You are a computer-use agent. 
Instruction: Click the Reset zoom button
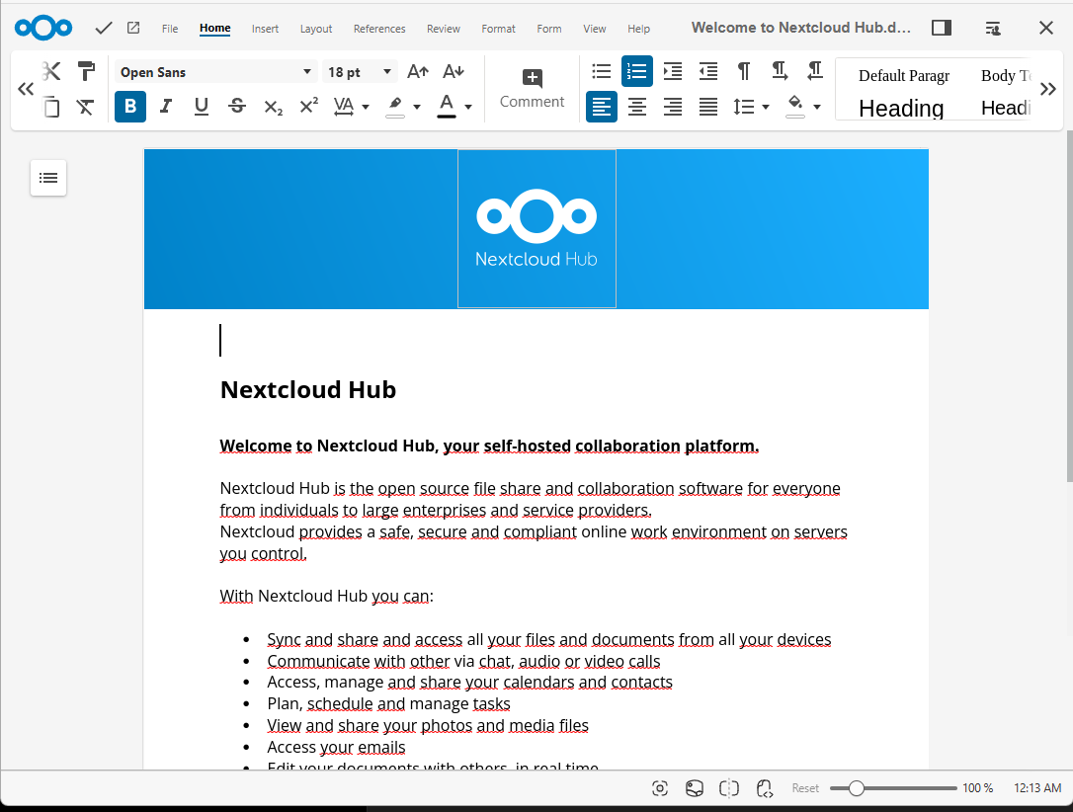(805, 788)
